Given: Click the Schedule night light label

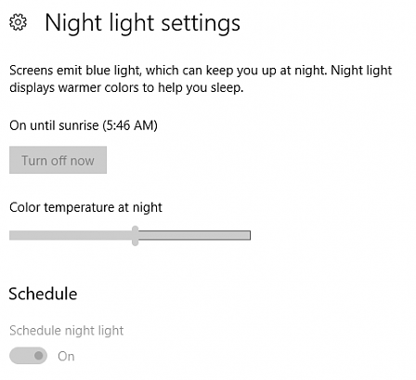Looking at the screenshot, I should coord(67,331).
